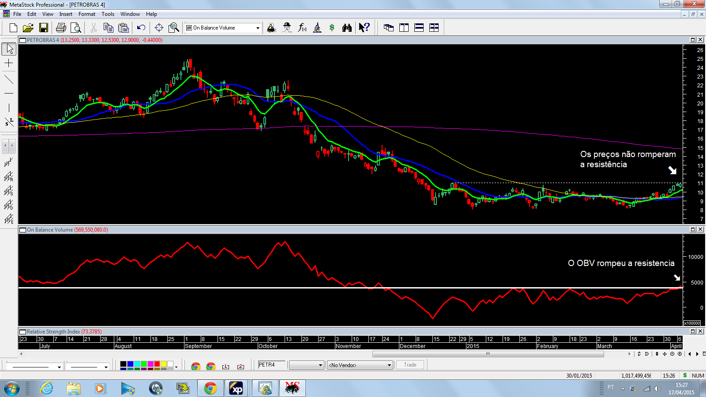Cascade windows using the toolbar icon
Image resolution: width=706 pixels, height=397 pixels.
(x=389, y=28)
